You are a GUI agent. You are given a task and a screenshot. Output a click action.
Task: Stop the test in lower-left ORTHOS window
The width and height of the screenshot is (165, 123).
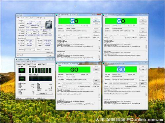[x=96, y=69]
